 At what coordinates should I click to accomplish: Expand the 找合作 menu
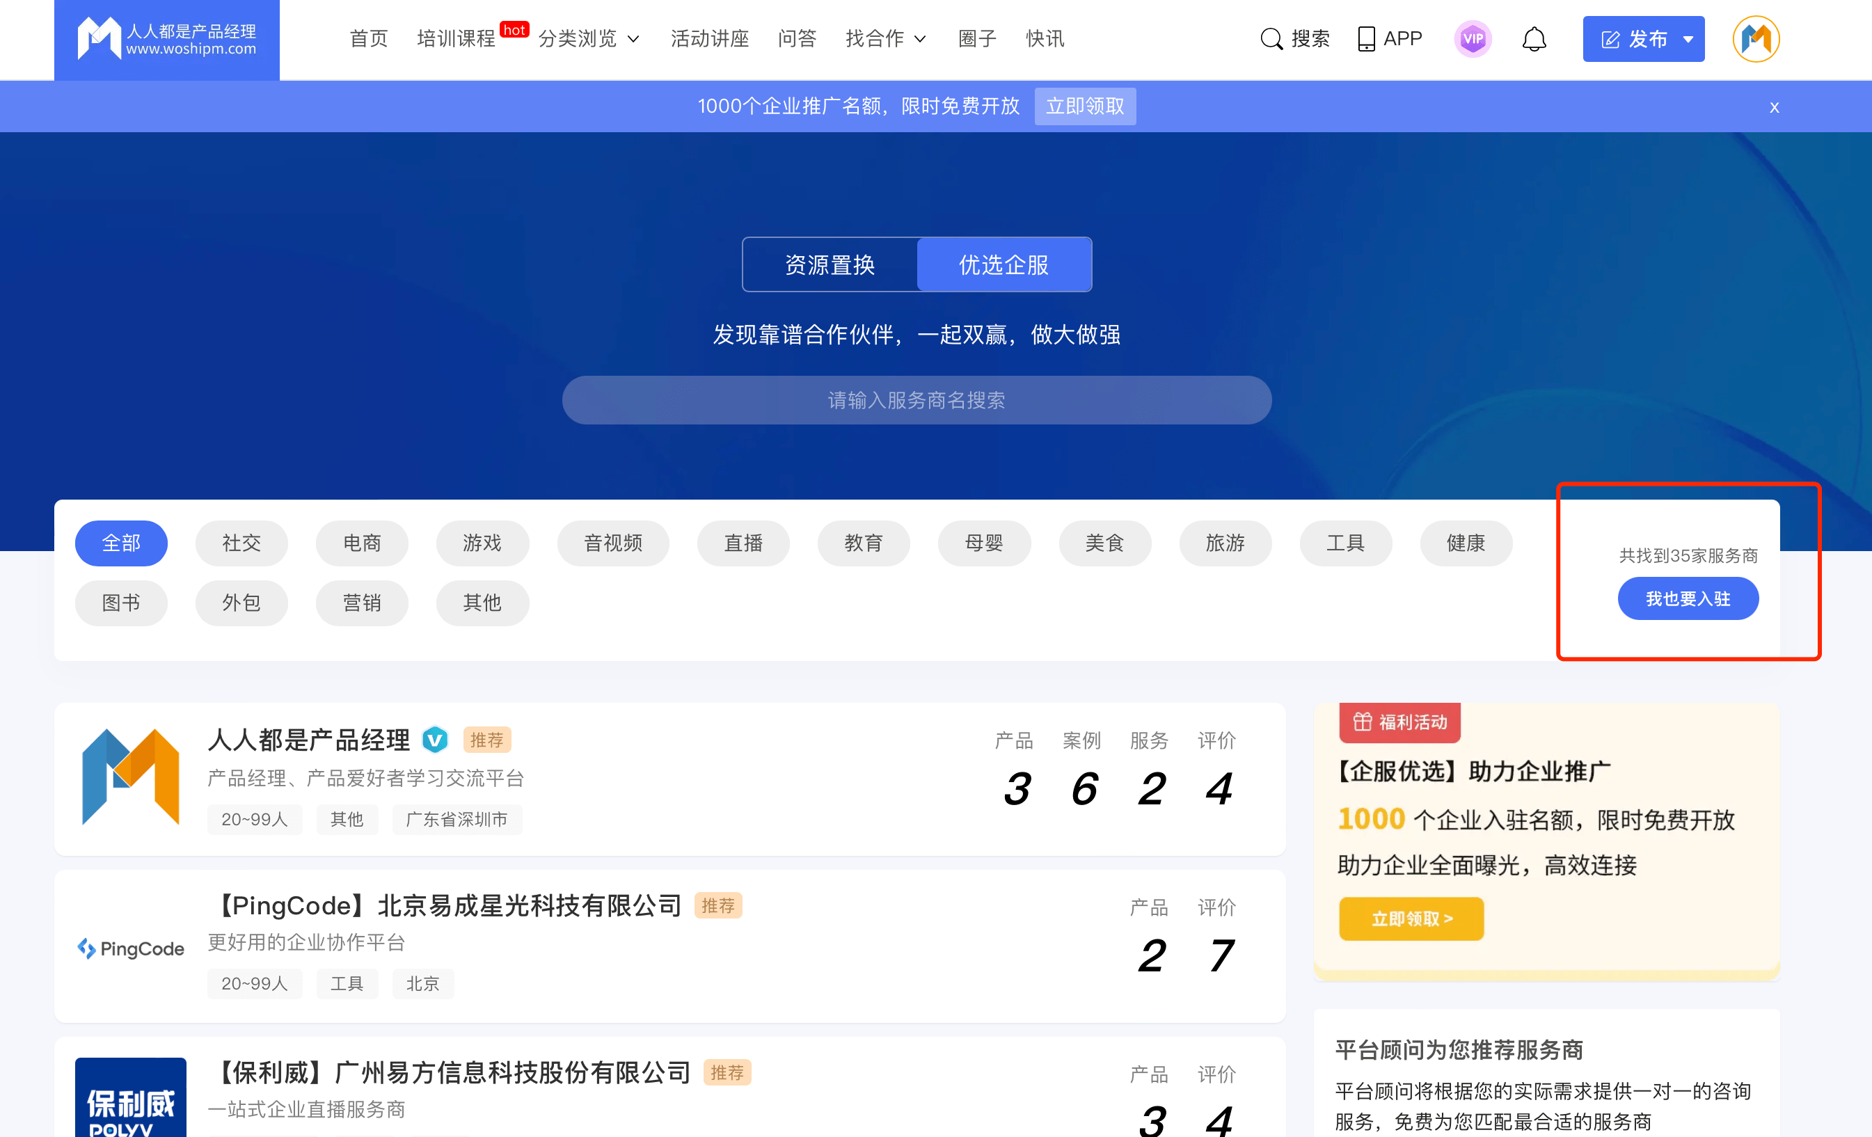[886, 39]
